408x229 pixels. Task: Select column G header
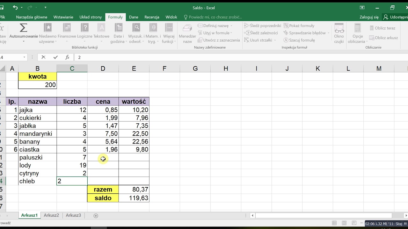coord(195,68)
